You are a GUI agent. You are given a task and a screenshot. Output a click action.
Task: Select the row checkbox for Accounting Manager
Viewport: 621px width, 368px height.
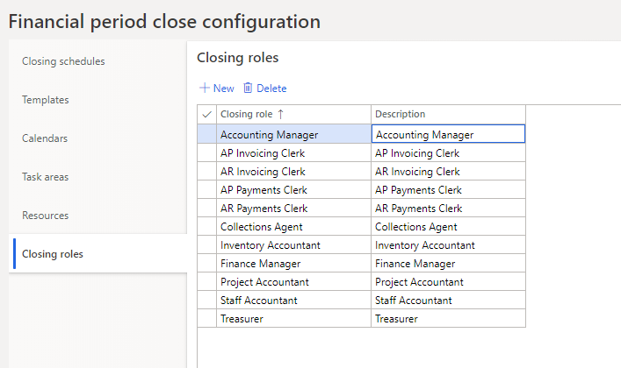coord(206,134)
